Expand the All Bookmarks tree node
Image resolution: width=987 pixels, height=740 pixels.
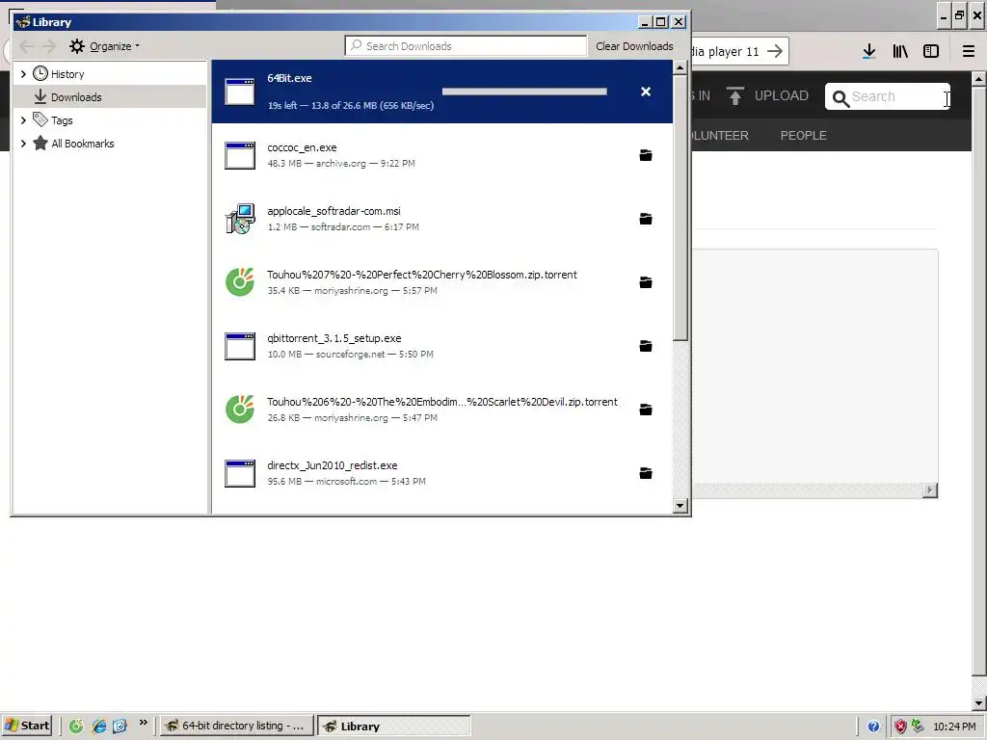pos(23,144)
